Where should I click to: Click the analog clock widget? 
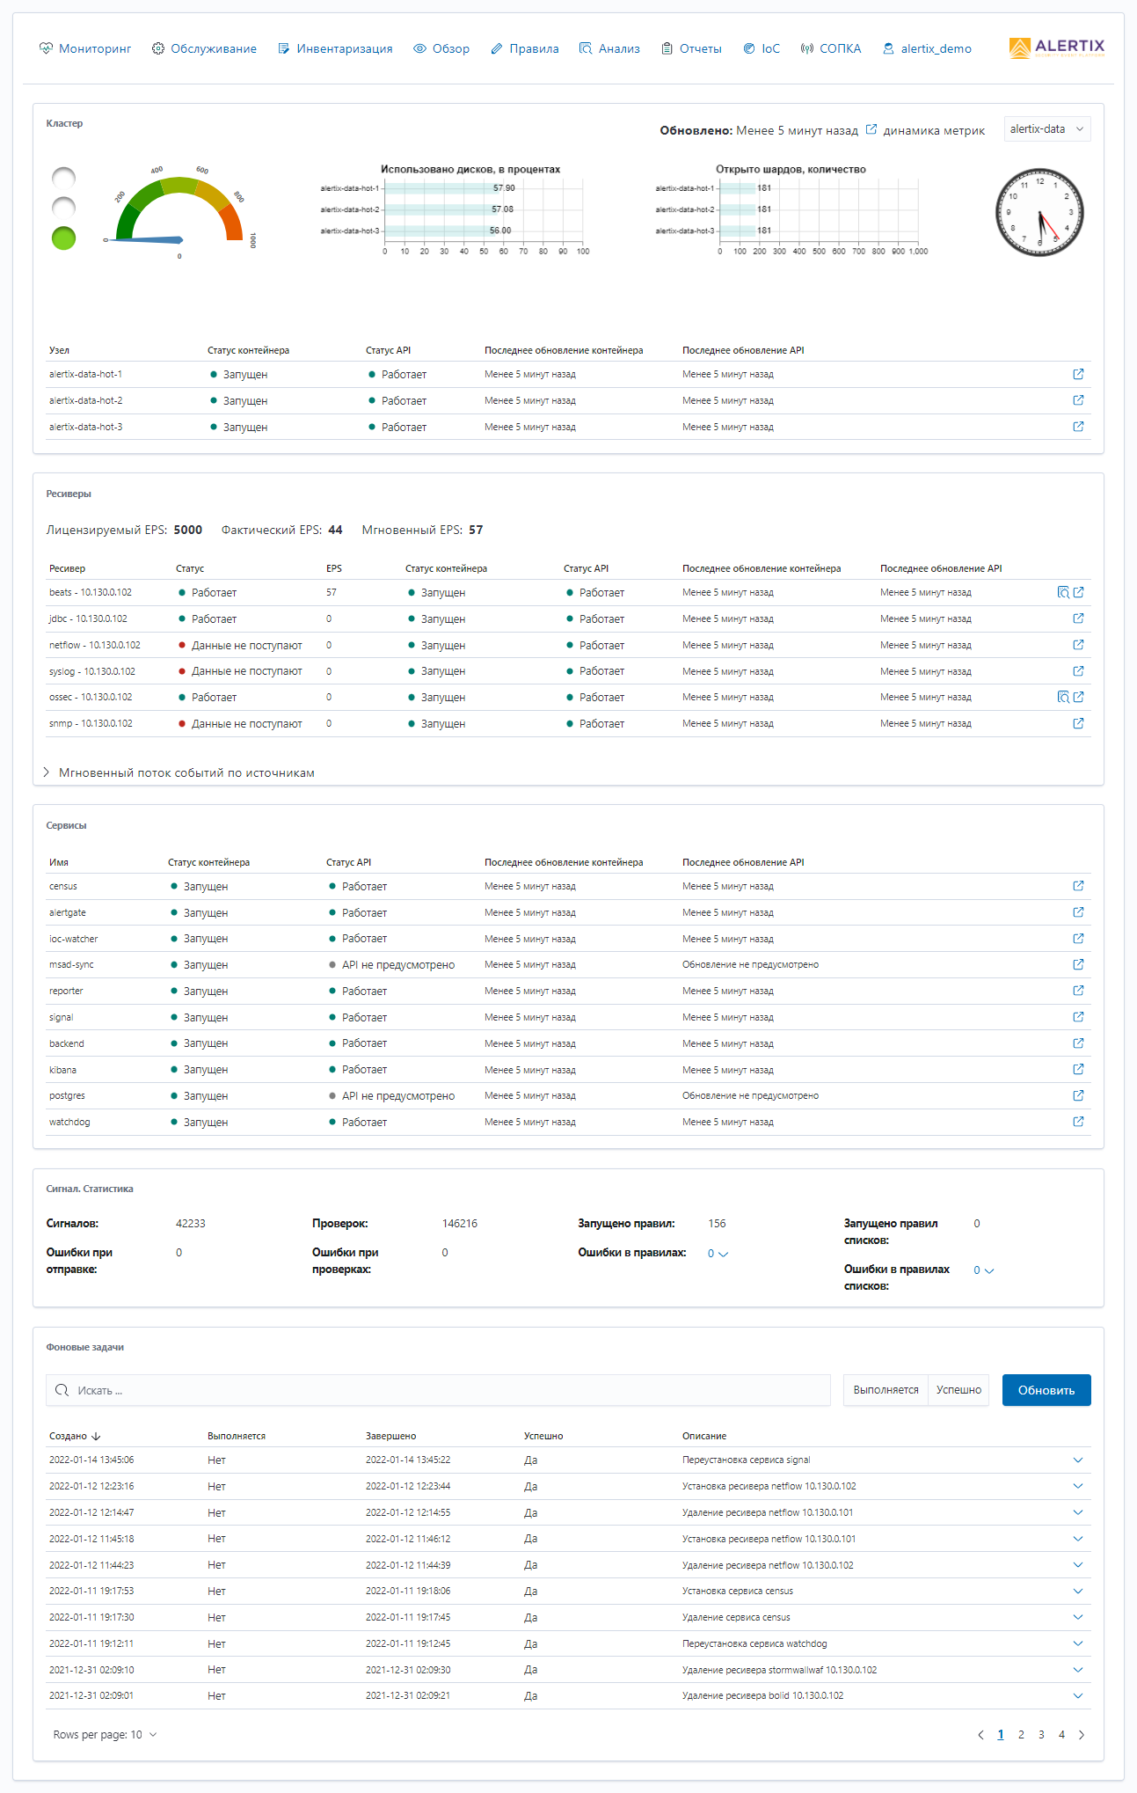(x=1039, y=213)
